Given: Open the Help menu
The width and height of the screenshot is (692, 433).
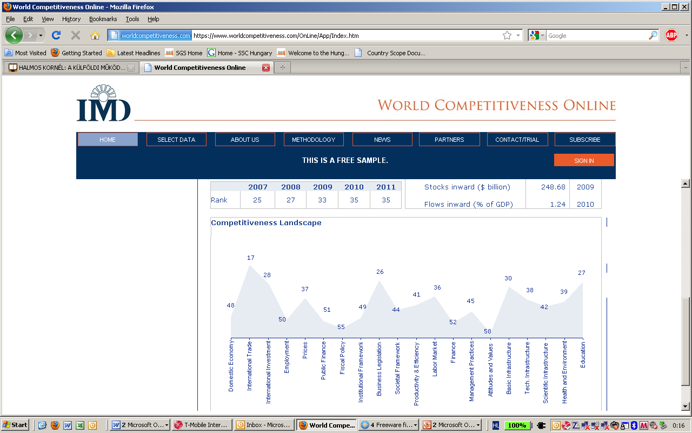Looking at the screenshot, I should pyautogui.click(x=154, y=19).
